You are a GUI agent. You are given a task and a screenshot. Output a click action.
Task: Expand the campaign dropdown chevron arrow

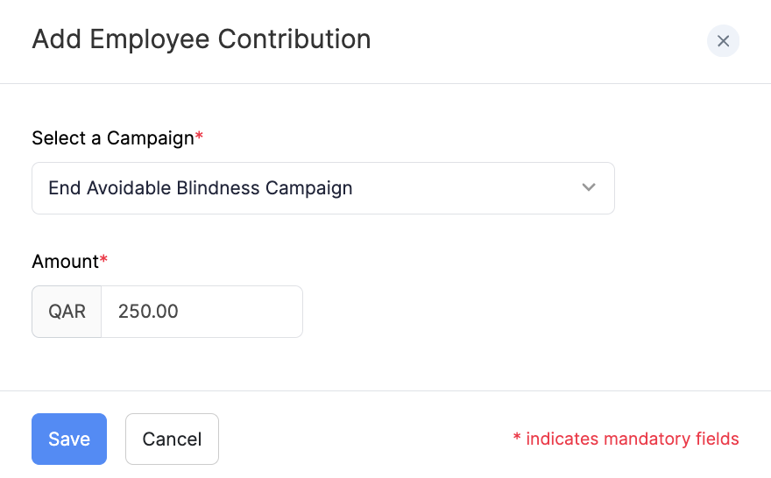(x=589, y=187)
